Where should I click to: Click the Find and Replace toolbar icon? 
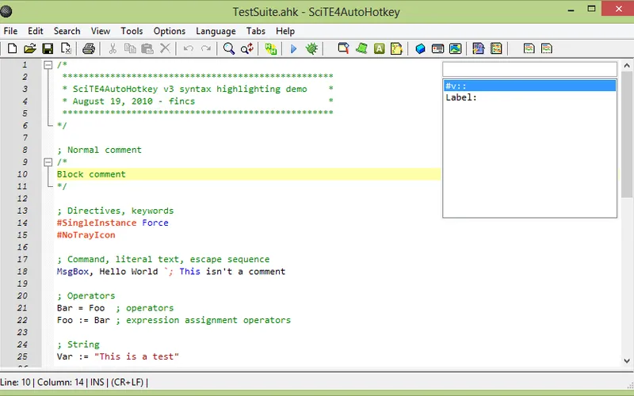pos(247,49)
